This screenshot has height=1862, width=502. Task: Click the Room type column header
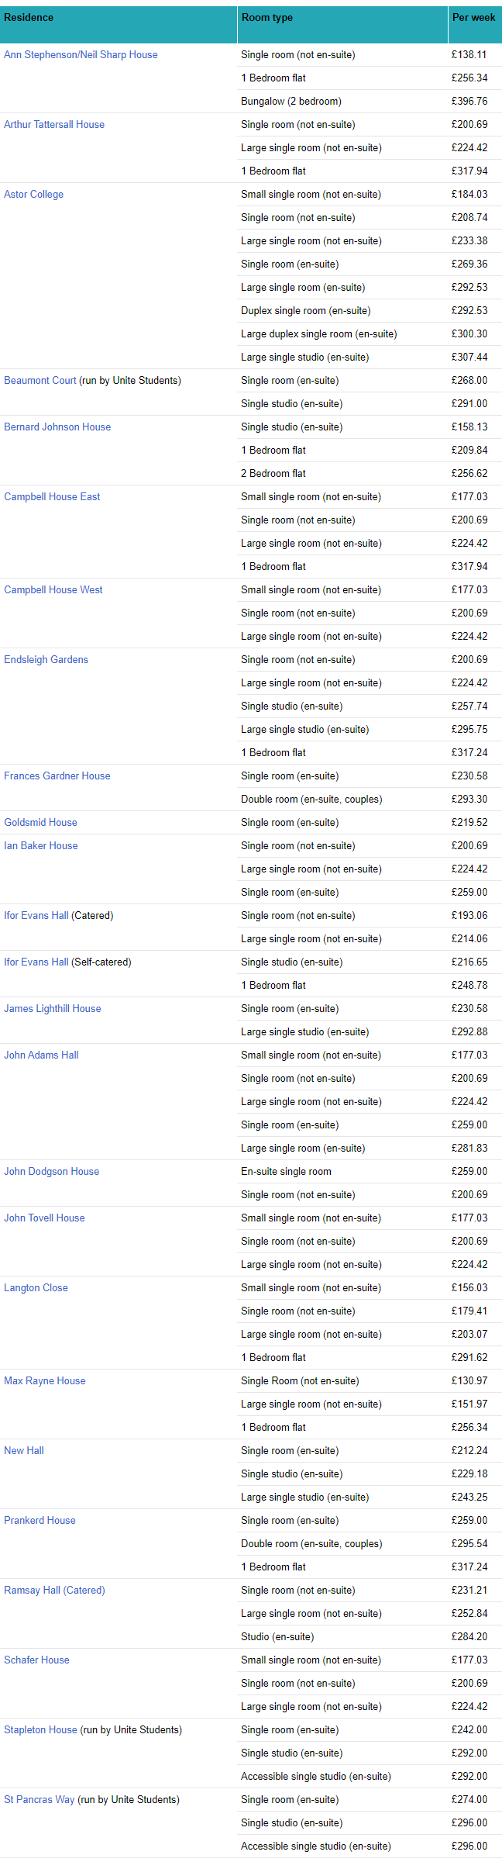267,18
